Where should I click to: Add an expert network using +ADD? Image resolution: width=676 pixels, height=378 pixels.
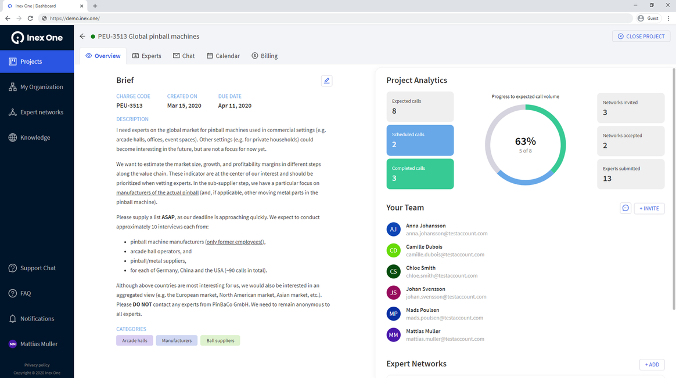652,364
